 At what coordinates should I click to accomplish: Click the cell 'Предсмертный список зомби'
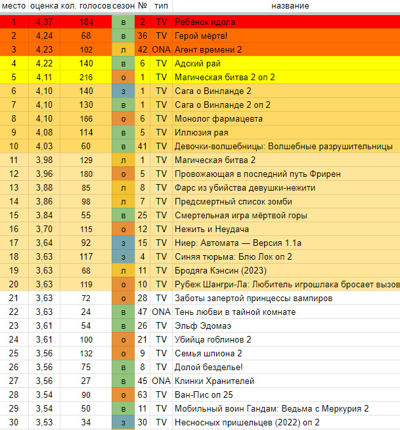tap(286, 202)
